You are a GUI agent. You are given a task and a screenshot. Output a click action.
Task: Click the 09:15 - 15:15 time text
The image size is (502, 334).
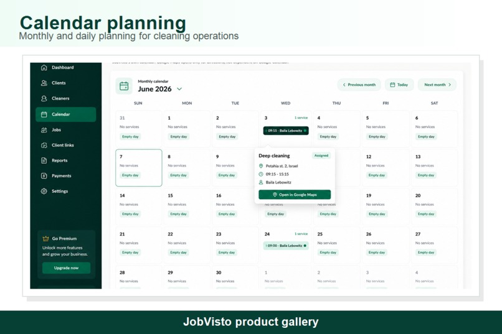pos(277,174)
